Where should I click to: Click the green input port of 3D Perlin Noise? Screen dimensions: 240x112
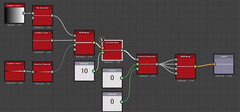click(x=102, y=53)
